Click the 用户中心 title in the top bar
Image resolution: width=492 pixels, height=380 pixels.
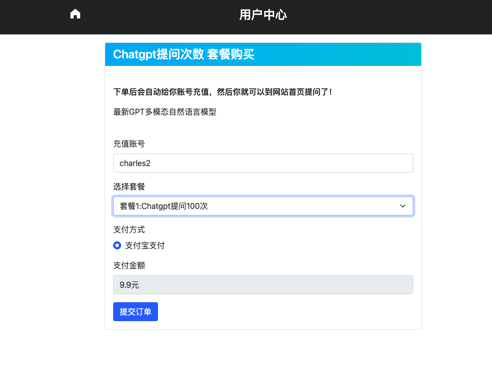click(x=263, y=15)
